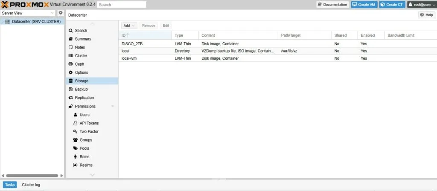Viewport: 437px width, 191px height.
Task: Click the scrollbar right arrow in tree panel
Action: pos(61,176)
